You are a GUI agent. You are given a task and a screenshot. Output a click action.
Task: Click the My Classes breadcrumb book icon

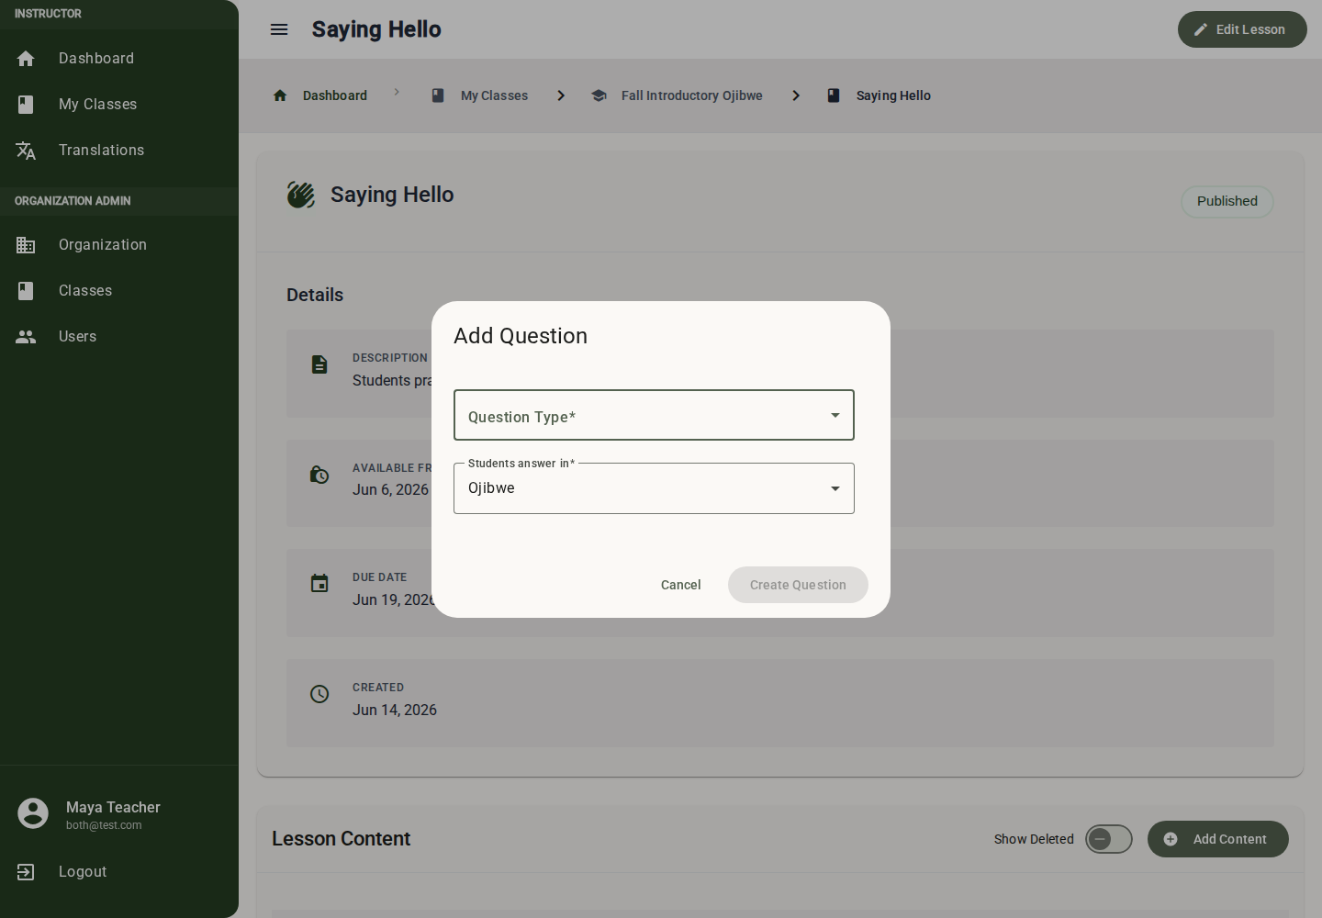(x=438, y=95)
